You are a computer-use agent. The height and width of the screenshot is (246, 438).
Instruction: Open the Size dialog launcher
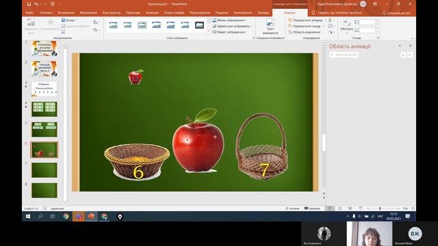[378, 38]
